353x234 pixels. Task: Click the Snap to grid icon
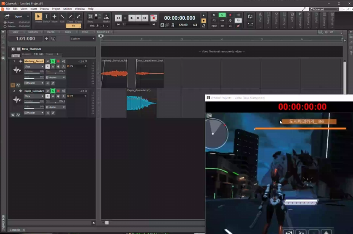[90, 17]
